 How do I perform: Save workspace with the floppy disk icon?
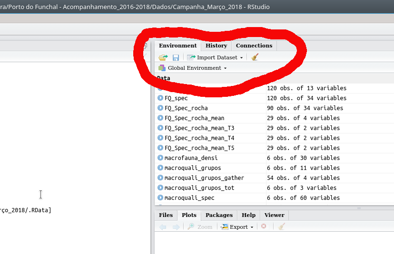176,57
